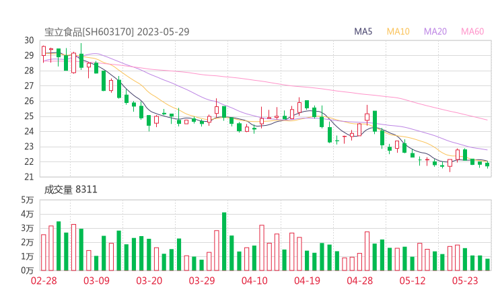
Task: Click the price axis value 28
Action: coord(29,71)
